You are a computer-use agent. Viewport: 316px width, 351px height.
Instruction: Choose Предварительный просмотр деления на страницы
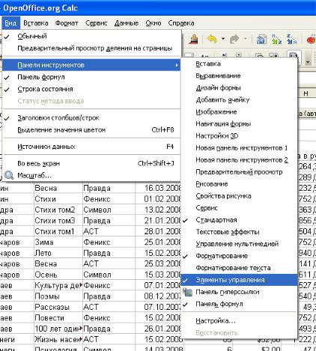91,48
